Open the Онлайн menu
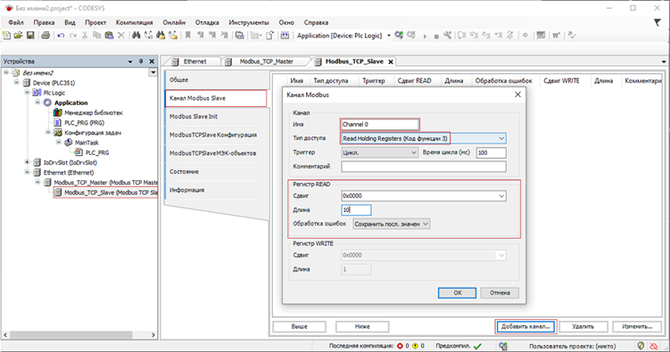Image resolution: width=670 pixels, height=352 pixels. (174, 22)
